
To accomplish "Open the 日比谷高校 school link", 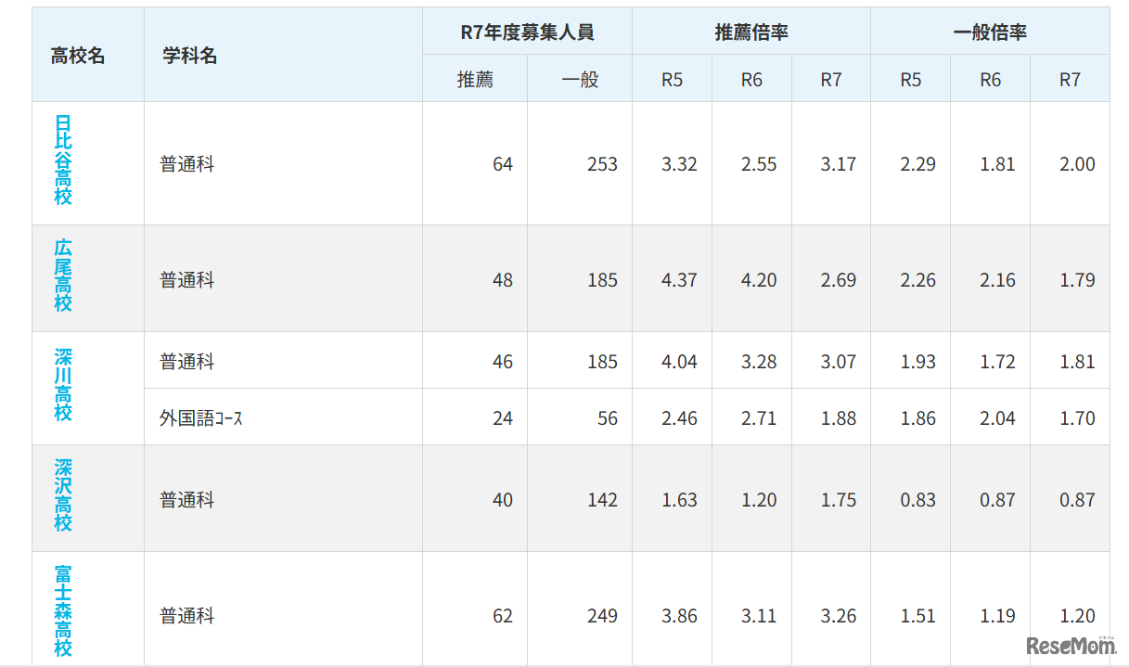I will pos(63,160).
